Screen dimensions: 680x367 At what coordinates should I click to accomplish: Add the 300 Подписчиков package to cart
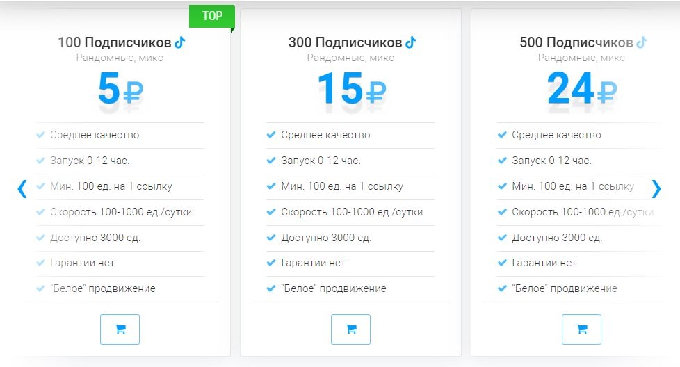pos(350,329)
